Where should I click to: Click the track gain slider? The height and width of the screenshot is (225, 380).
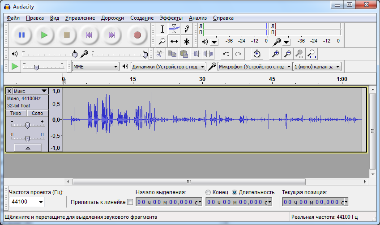tap(27, 125)
